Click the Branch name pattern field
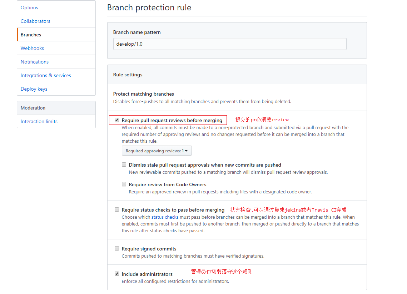The image size is (407, 294). [x=230, y=44]
